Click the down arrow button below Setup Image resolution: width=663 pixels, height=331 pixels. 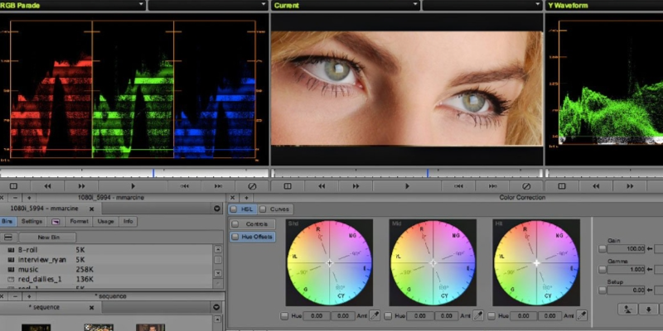[x=649, y=308]
